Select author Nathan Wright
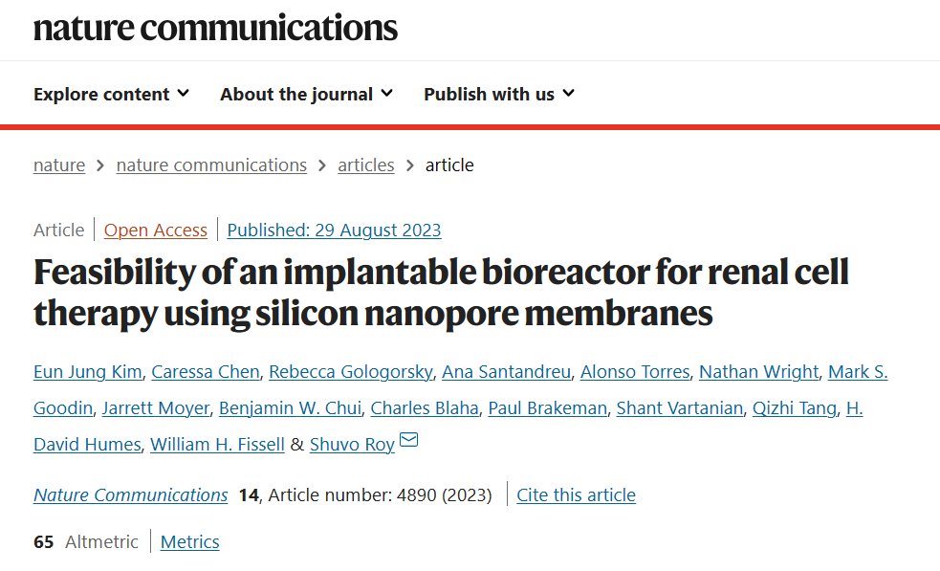This screenshot has height=571, width=940. coord(758,372)
